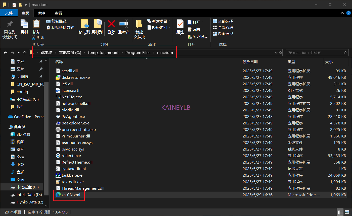The image size is (352, 216).
Task: Select the pescreenshots.exe file
Action: [79, 130]
